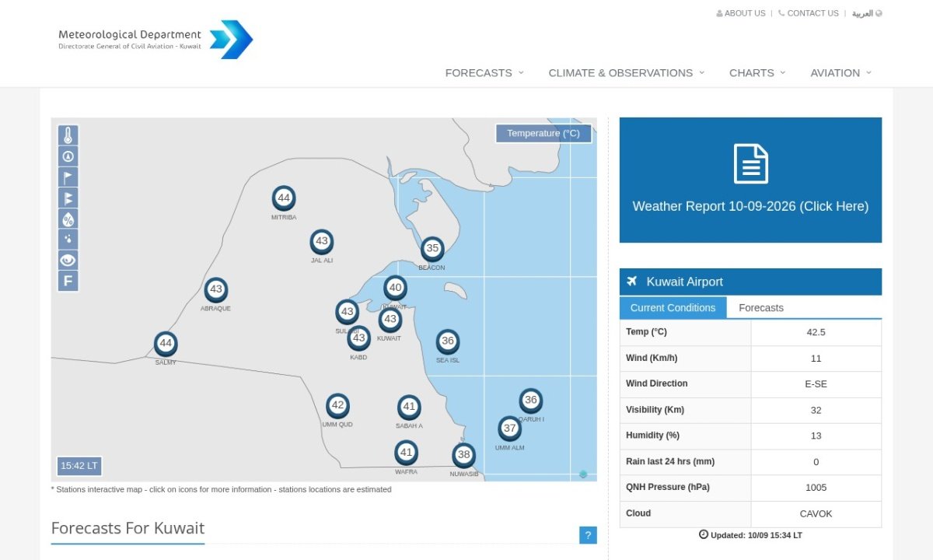
Task: Open the Mitriba station marker showing 44
Action: pyautogui.click(x=284, y=198)
